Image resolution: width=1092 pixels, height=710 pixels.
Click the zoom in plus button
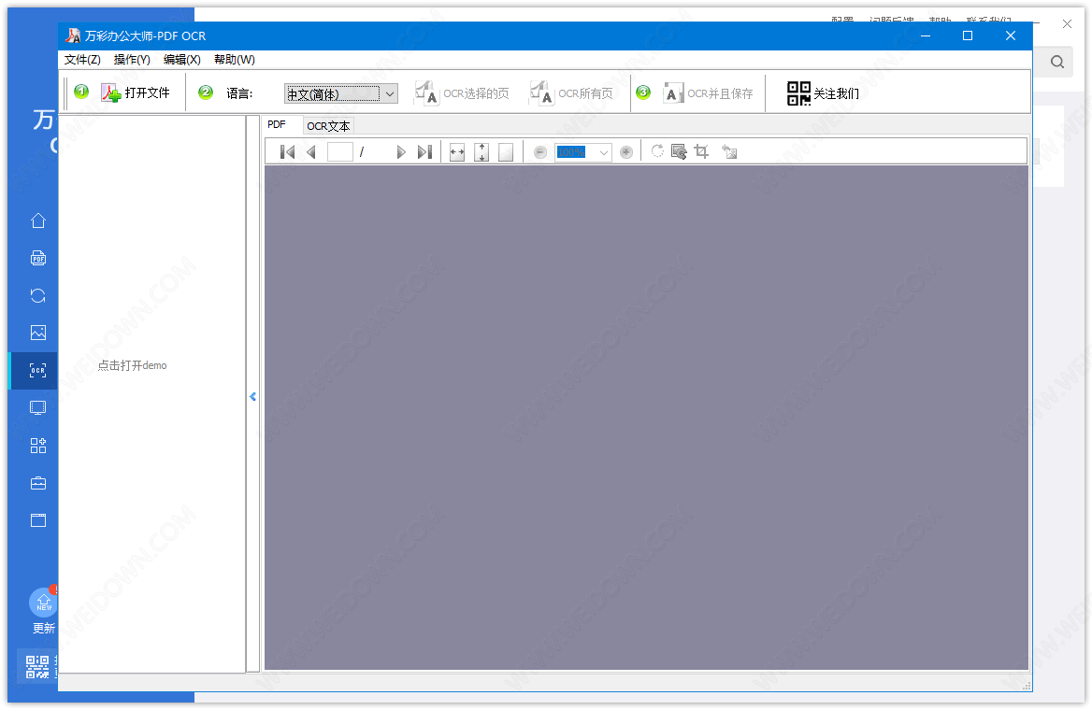[x=626, y=152]
